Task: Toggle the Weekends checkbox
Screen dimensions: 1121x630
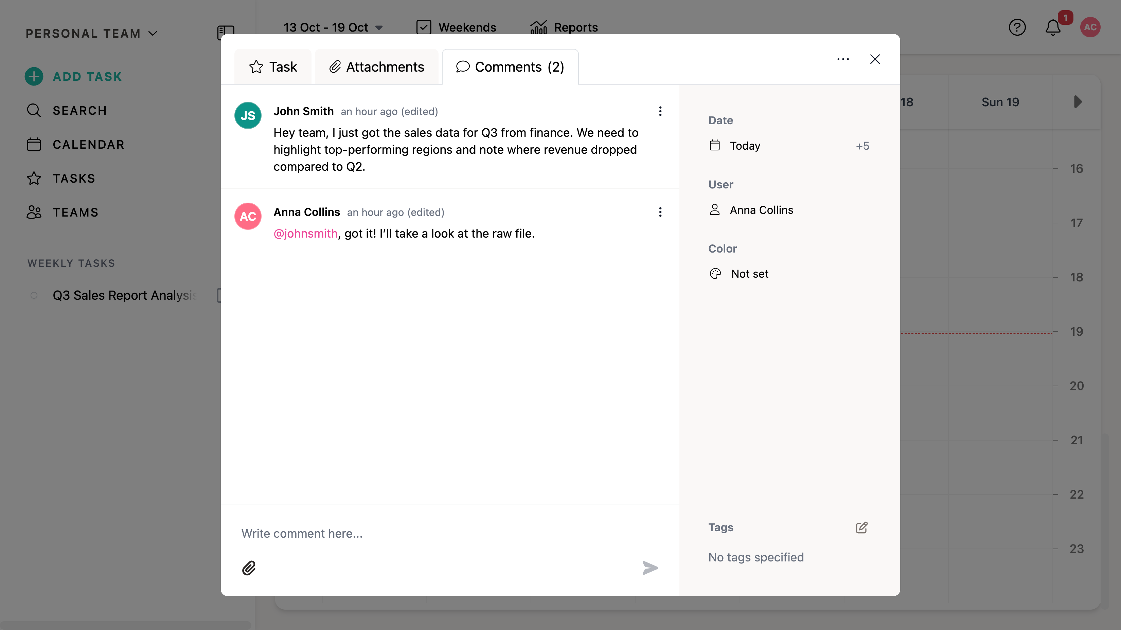Action: click(423, 27)
